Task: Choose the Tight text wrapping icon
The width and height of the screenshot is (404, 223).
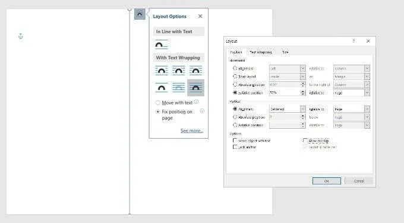Action: [179, 70]
